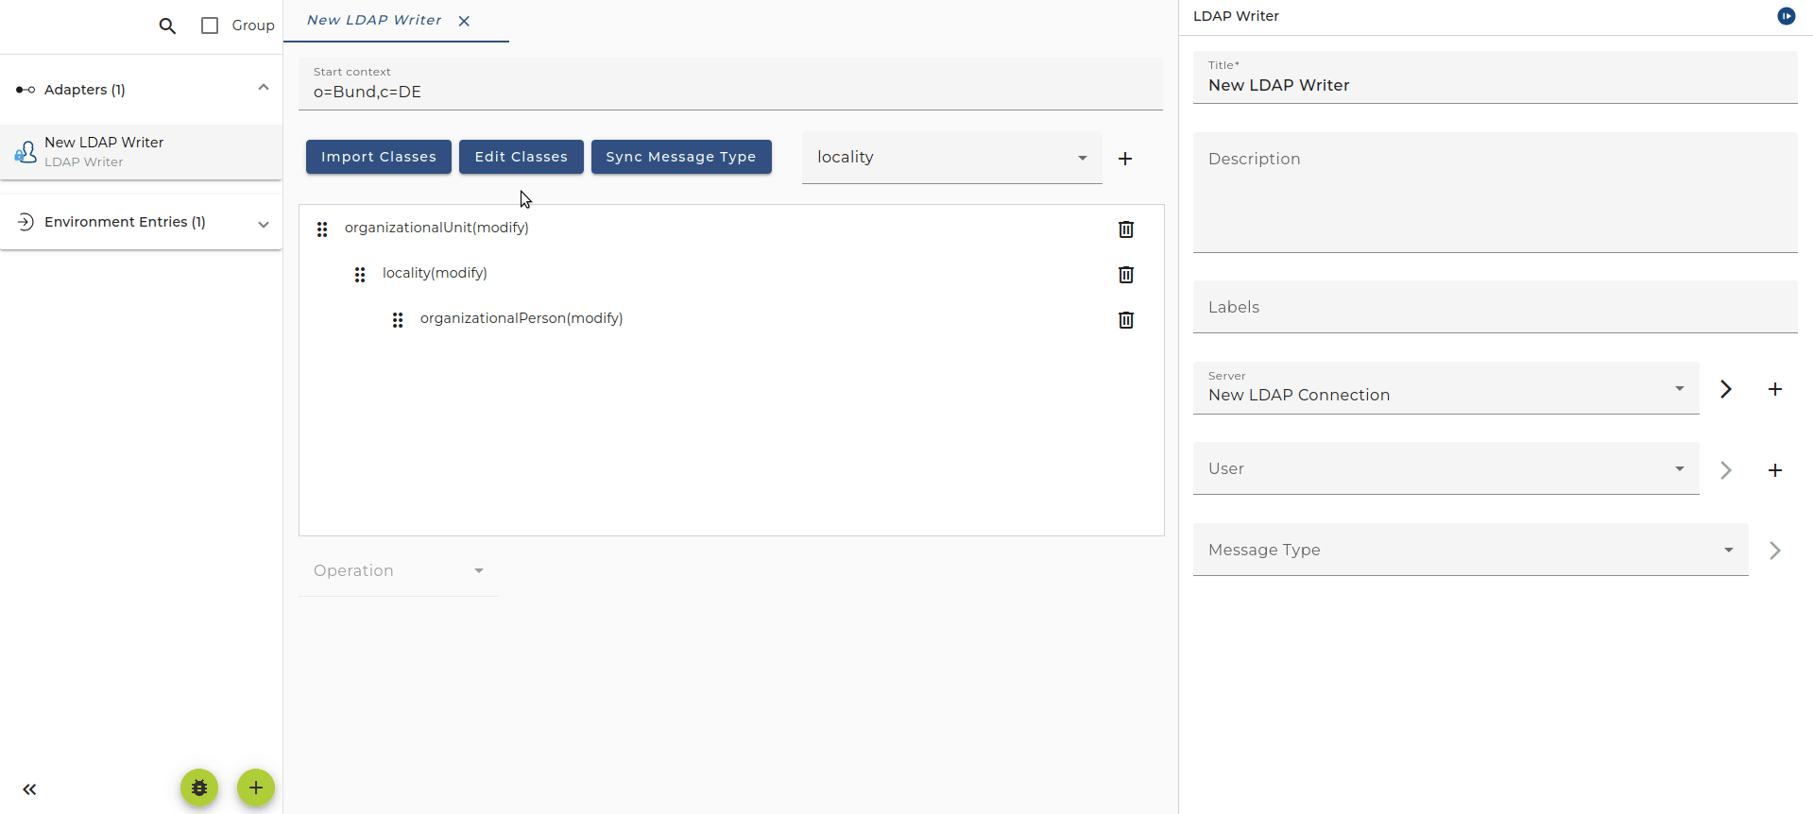Select New LDAP Writer adapter entry

tap(142, 151)
